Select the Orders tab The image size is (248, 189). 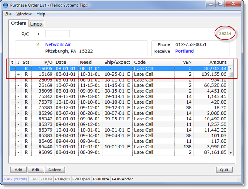(18, 23)
